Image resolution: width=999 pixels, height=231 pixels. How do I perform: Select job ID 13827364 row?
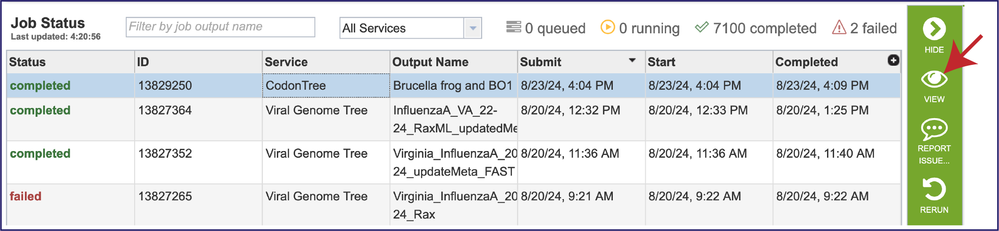click(x=165, y=111)
